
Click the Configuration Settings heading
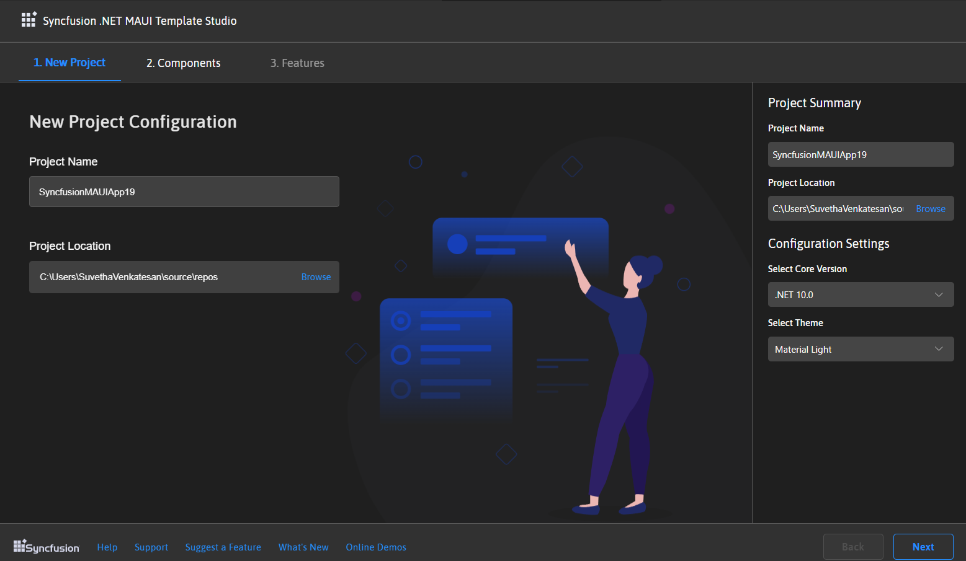click(x=829, y=244)
